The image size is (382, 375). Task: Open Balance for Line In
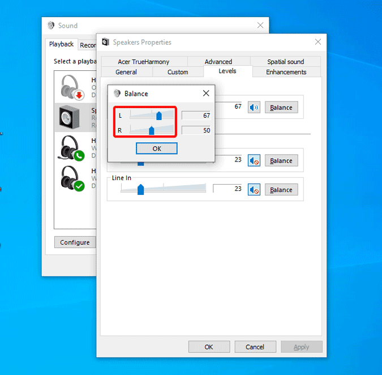(281, 190)
